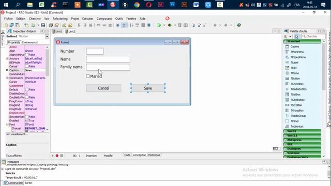Click the green help book toolbar icon
The image size is (331, 186).
239,25
